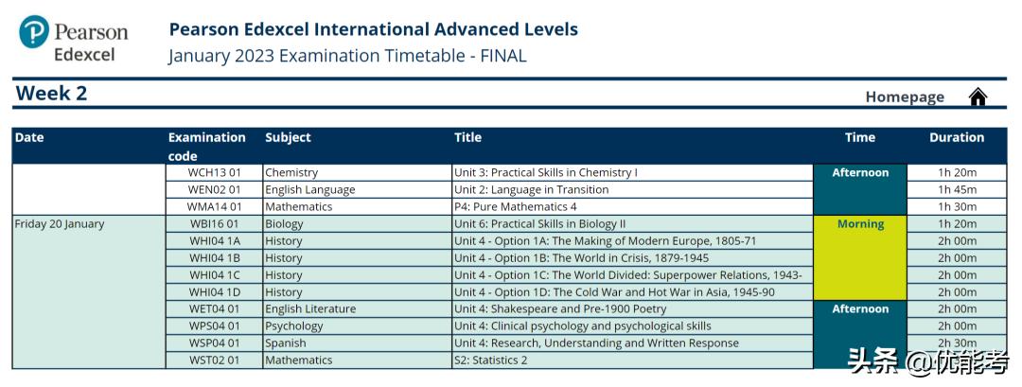Click the Subject column header
The height and width of the screenshot is (387, 1022).
click(288, 138)
